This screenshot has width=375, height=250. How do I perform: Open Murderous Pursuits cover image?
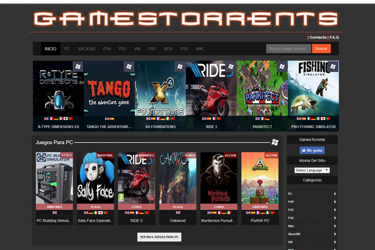click(219, 178)
